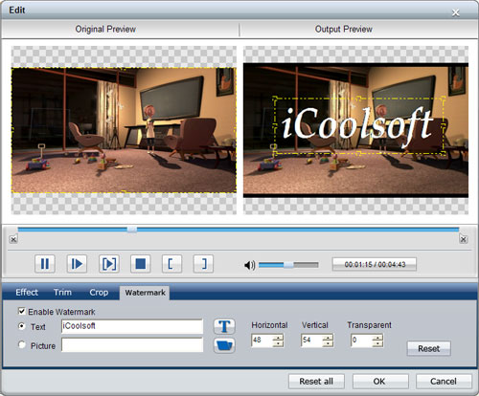Click the Reset all button

coord(316,382)
